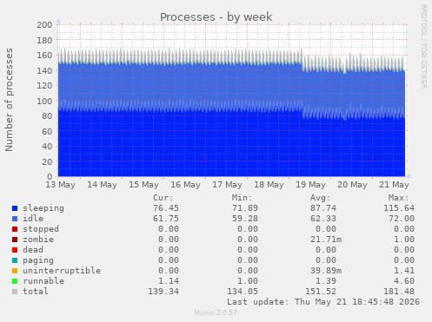Screen dimensions: 432x322
Task: Click total maximum value 181.48
Action: 399,292
